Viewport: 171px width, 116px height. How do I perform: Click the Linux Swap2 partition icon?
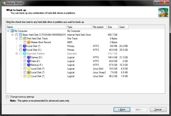29,73
